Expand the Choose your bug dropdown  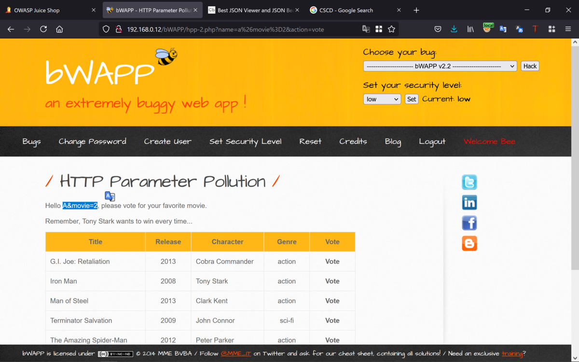pos(440,66)
